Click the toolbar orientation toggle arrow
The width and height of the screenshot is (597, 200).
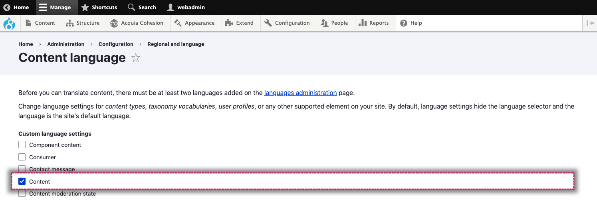pyautogui.click(x=590, y=23)
